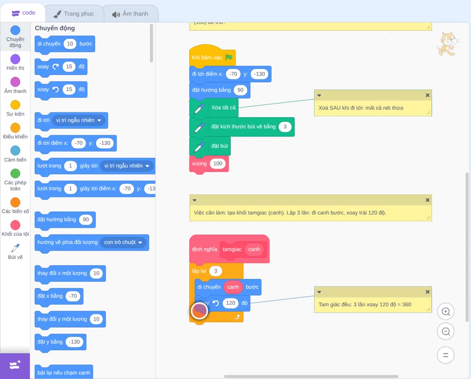Open the Các biến số category
The width and height of the screenshot is (471, 379).
click(15, 205)
